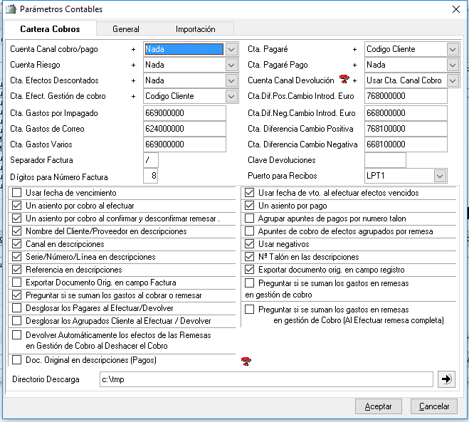Enable Usar fecha de vencimiento checkbox
The width and height of the screenshot is (469, 422).
(x=17, y=193)
